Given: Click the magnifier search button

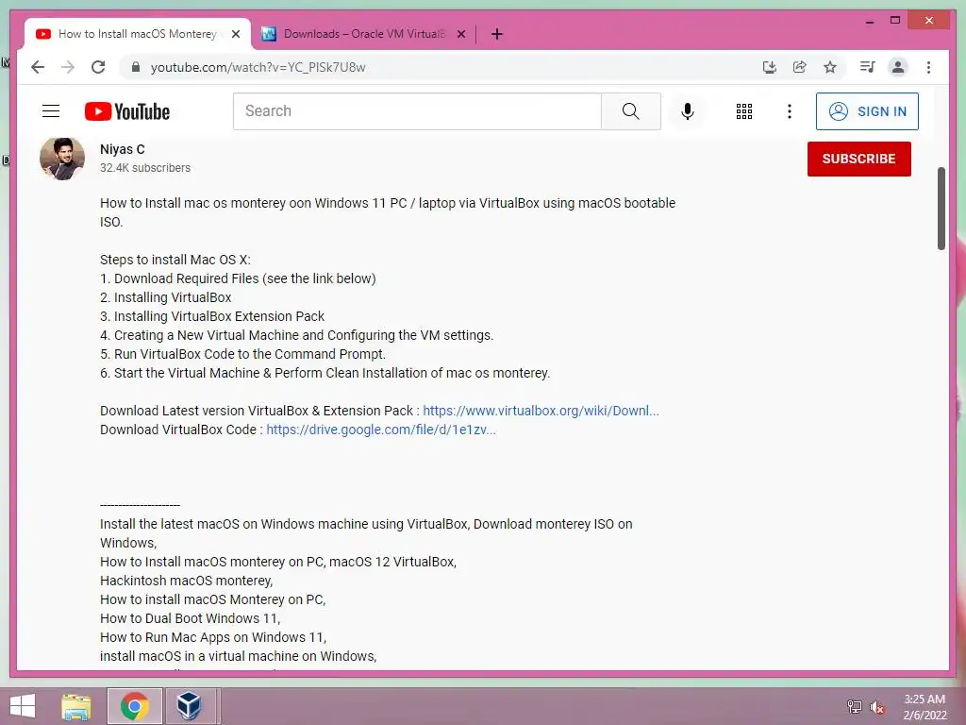Looking at the screenshot, I should [x=631, y=111].
